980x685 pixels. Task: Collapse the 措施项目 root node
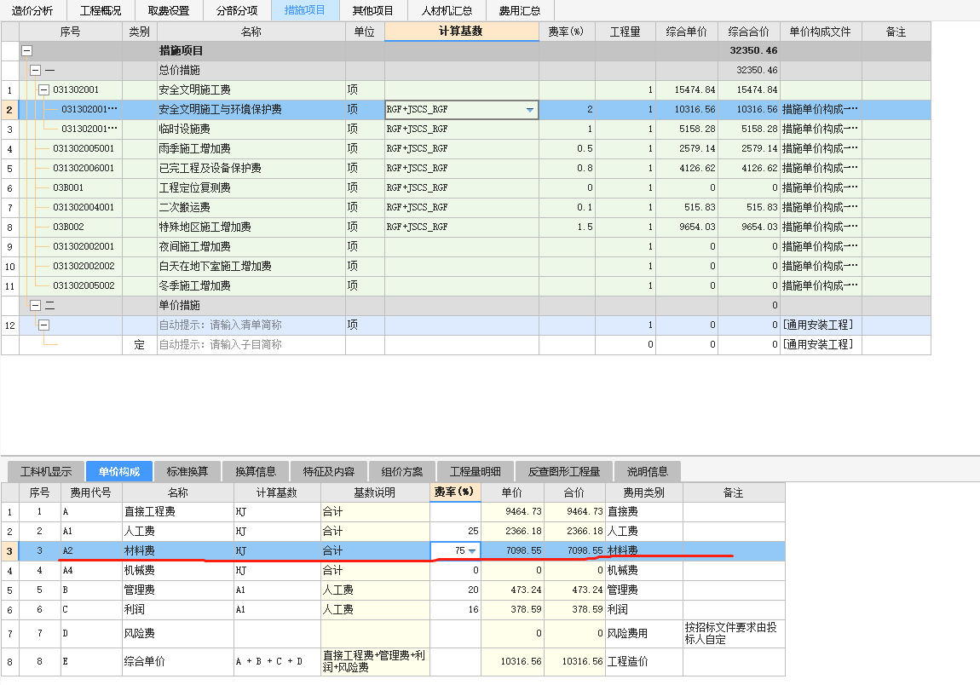[27, 50]
